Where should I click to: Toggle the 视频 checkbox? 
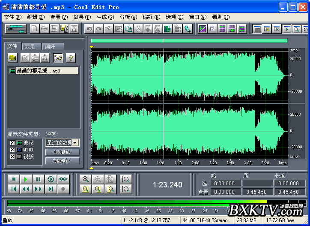coord(12,157)
